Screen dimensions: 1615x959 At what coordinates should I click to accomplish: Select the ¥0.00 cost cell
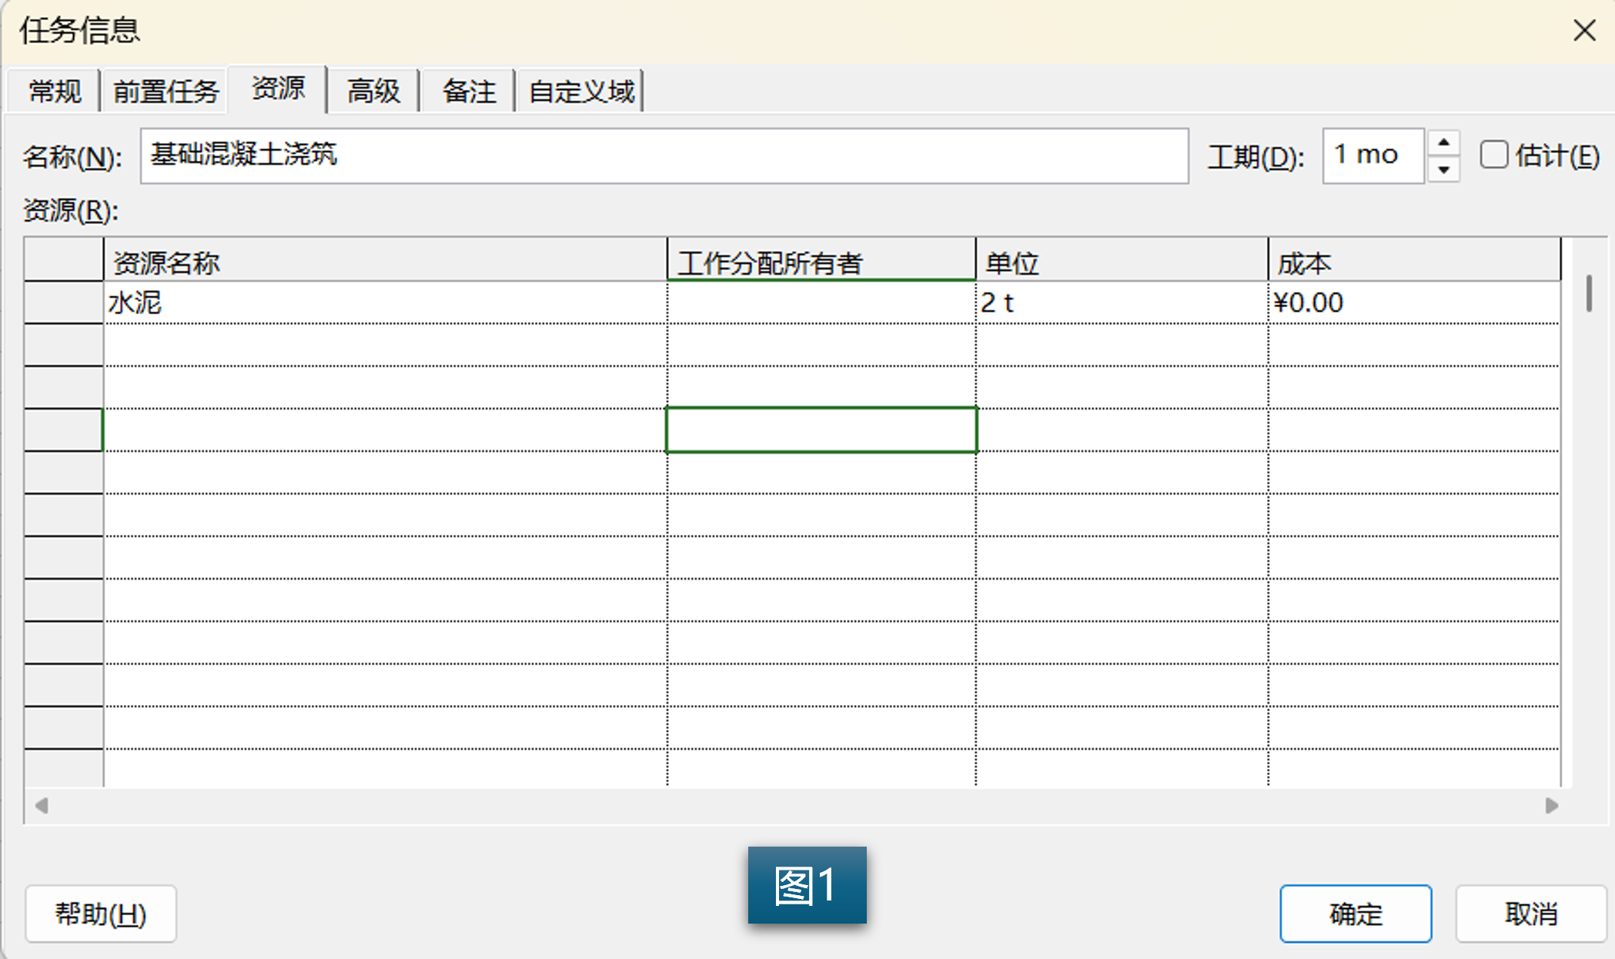click(1414, 302)
